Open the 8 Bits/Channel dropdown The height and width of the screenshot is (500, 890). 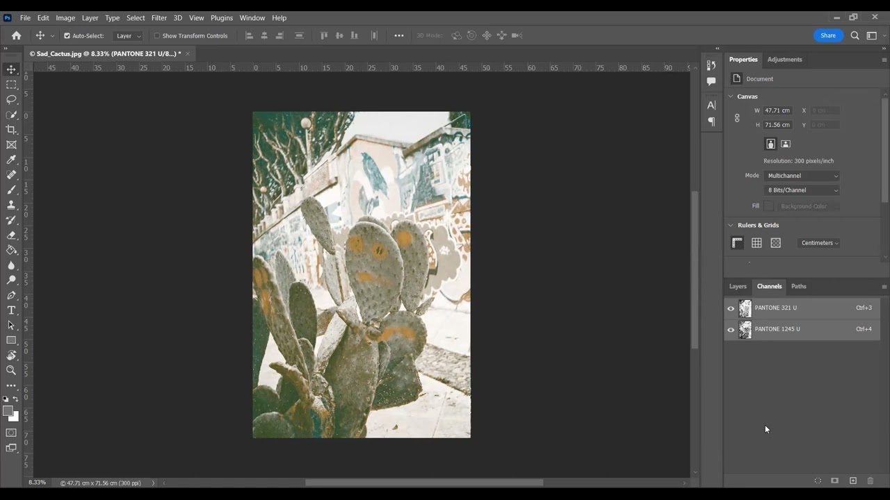coord(802,190)
